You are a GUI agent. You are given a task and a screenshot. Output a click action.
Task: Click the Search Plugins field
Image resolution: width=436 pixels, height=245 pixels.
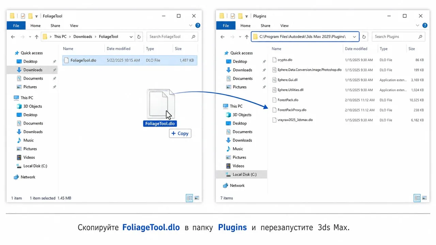pos(399,37)
